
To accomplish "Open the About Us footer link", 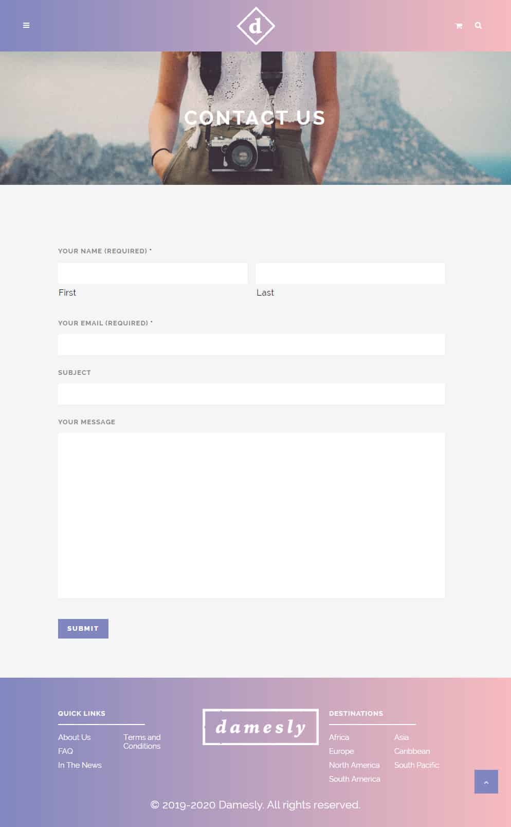I will click(x=75, y=737).
